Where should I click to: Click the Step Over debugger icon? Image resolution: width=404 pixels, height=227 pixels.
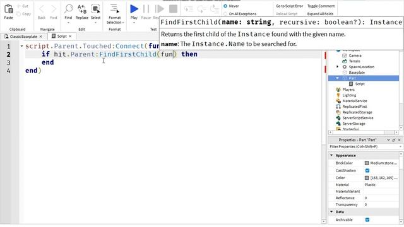(201, 9)
